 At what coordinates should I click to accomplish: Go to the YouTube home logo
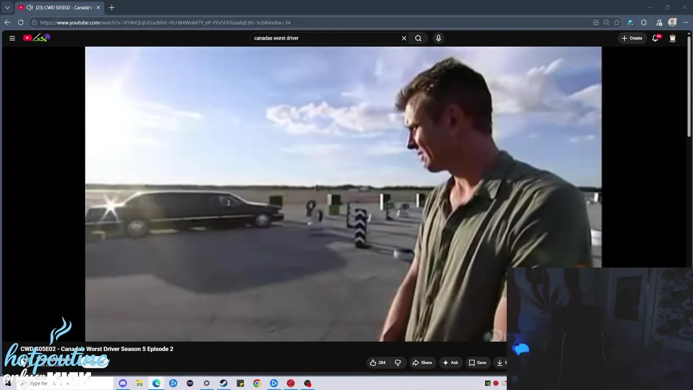pyautogui.click(x=36, y=38)
